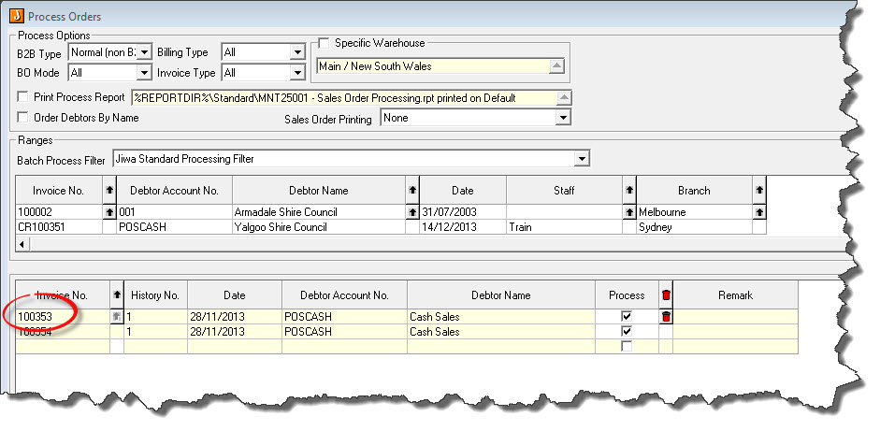Click lookup arrow beside invoice 100353

(117, 317)
